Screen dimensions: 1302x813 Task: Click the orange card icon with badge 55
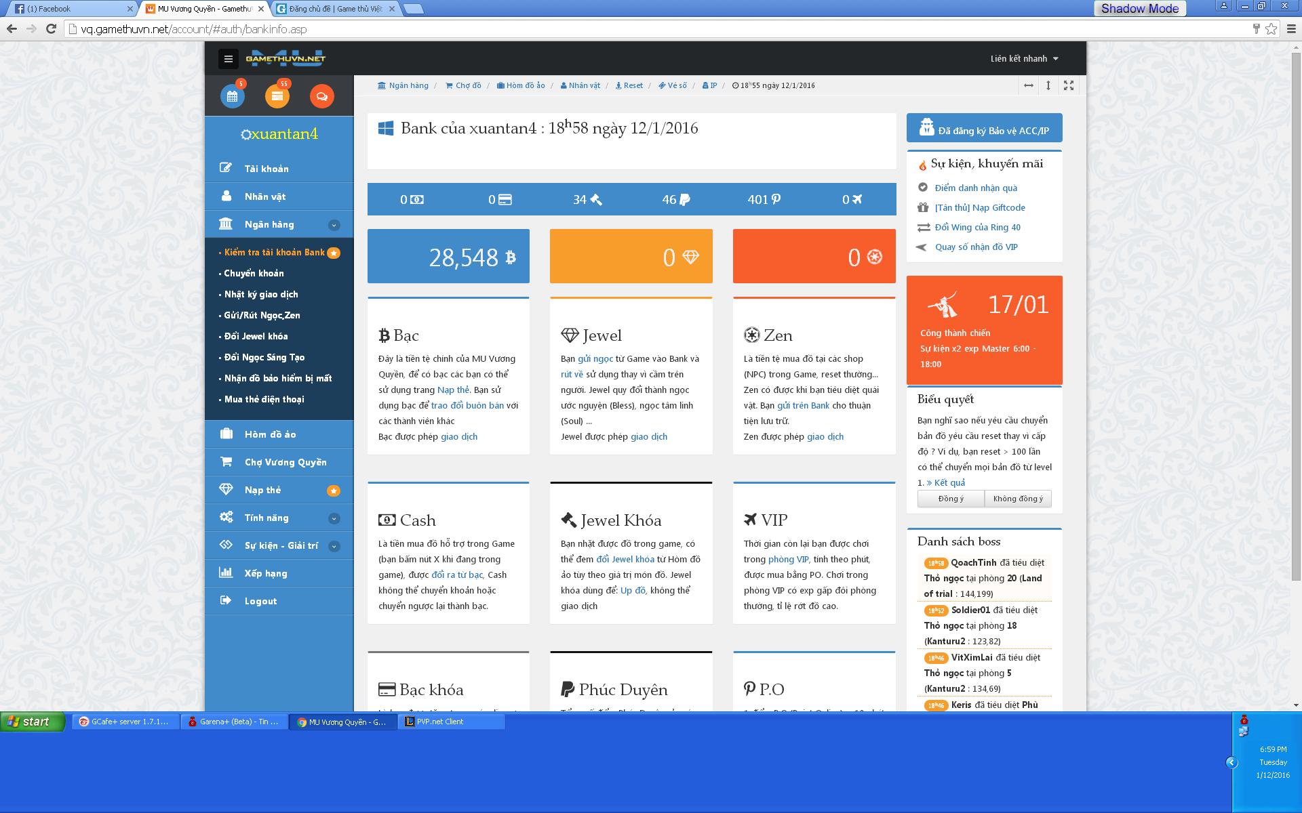(x=277, y=96)
